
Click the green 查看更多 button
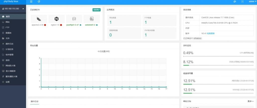pyautogui.click(x=96, y=10)
